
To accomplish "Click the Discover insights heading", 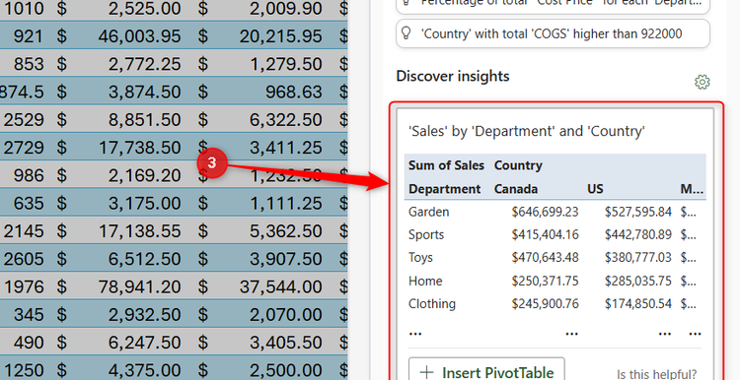I will pyautogui.click(x=453, y=76).
